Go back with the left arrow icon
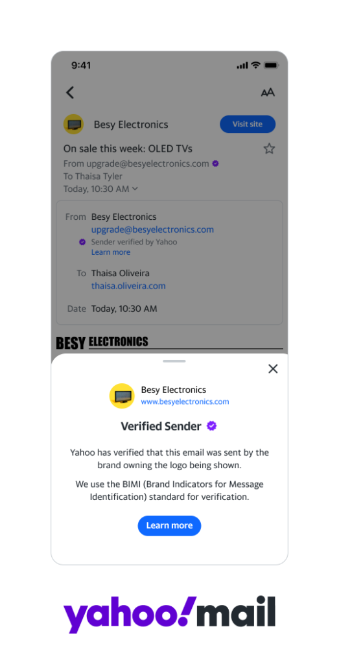Screen dimensions: 339x664 70,92
